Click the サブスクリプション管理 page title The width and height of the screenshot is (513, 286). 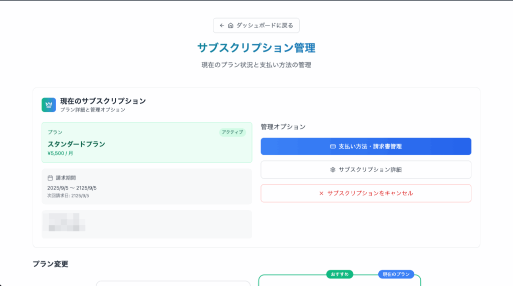(x=256, y=48)
